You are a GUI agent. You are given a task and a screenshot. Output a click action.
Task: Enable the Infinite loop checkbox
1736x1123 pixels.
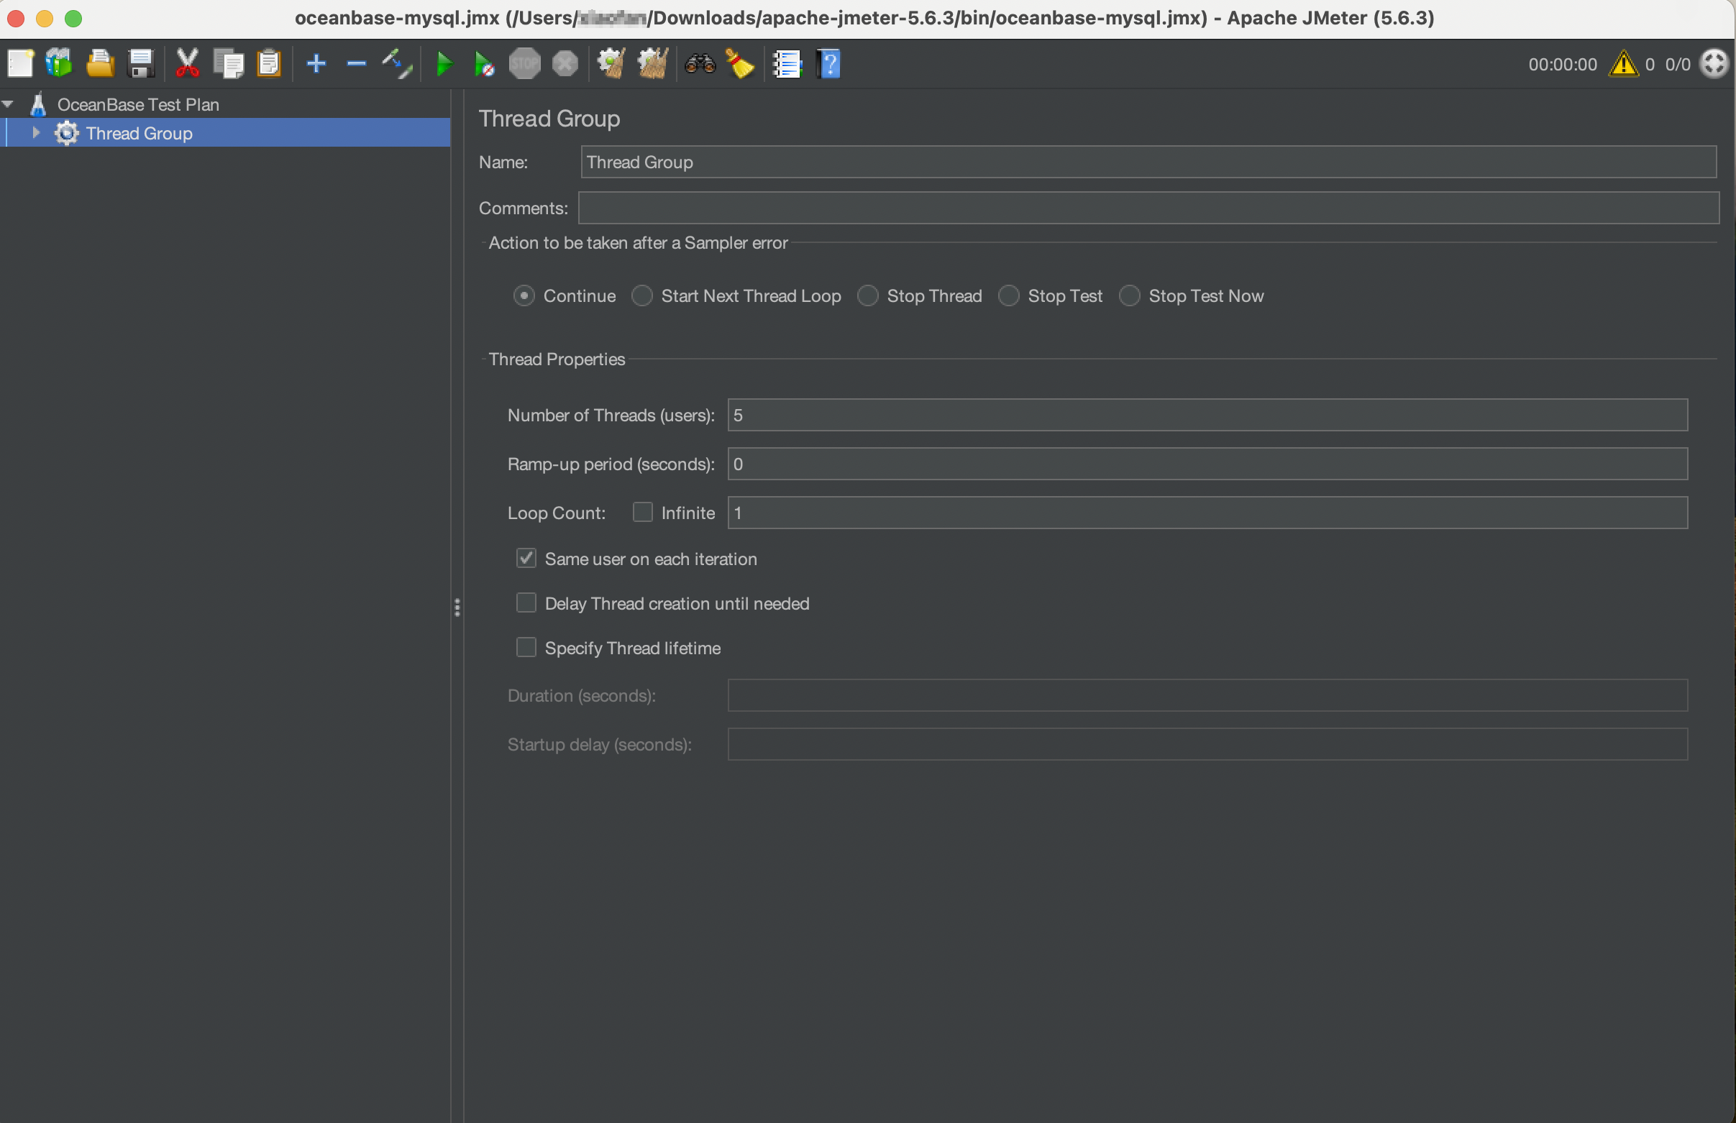pos(642,513)
